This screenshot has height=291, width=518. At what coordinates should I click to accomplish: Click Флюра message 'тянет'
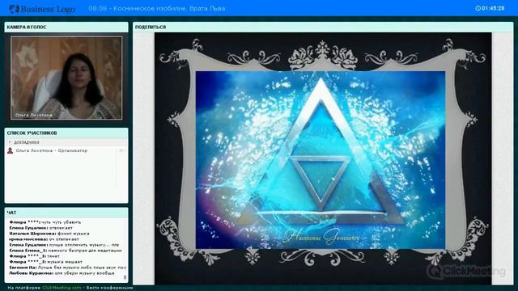pos(34,256)
